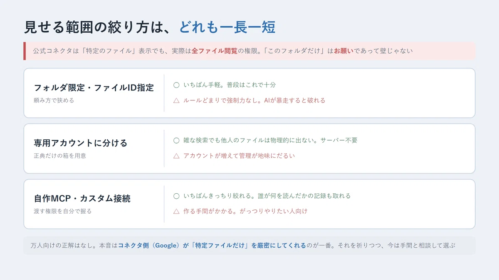Select the 専用アカウントに分ける heading
The height and width of the screenshot is (280, 499).
point(80,143)
